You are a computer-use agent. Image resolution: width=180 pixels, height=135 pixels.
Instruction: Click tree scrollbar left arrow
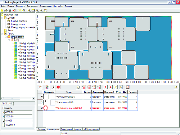click(x=2, y=99)
